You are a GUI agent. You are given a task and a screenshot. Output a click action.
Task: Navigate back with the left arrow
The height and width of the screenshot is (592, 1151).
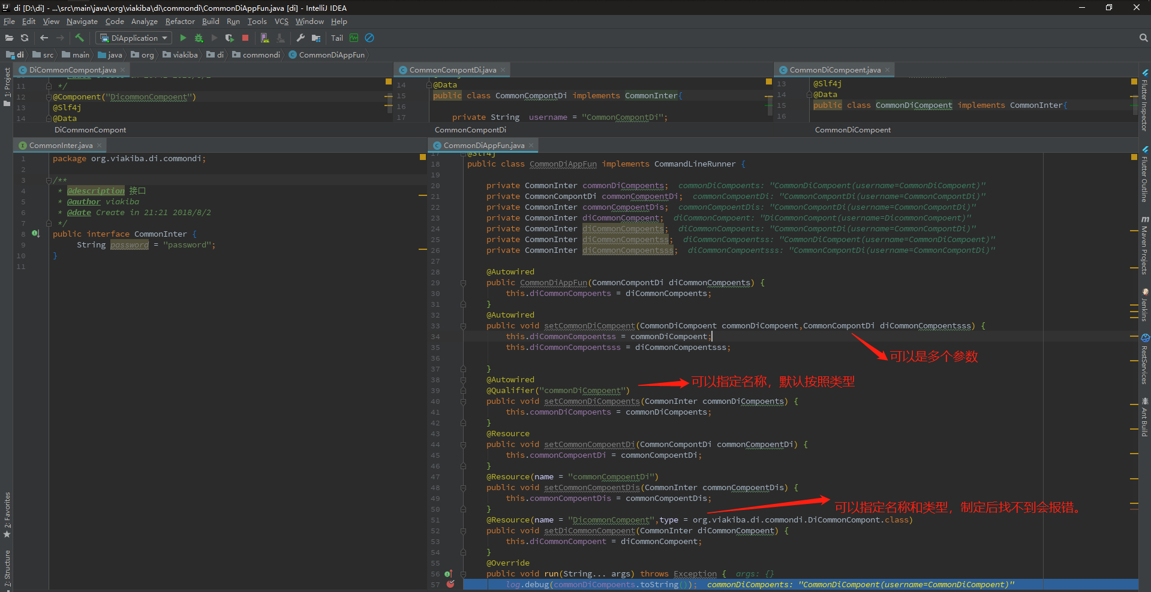44,38
